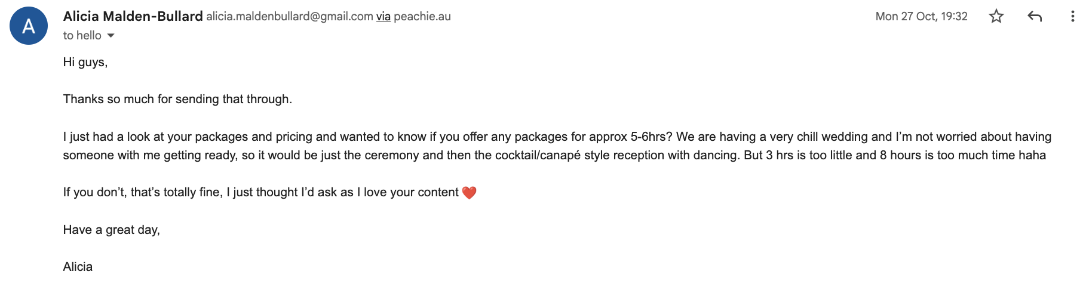Click the alicia.maldenbullard@gmail.com address
Viewport: 1086px width, 284px height.
click(290, 17)
